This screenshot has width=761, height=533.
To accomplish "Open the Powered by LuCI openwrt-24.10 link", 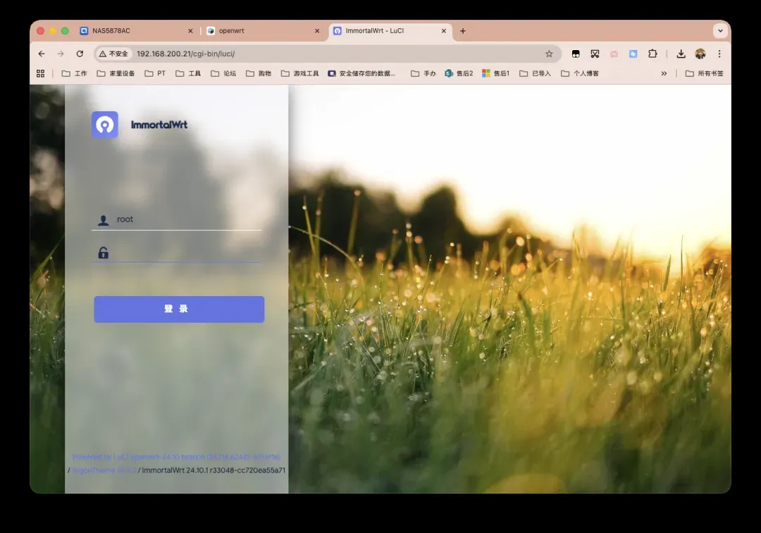I will tap(176, 457).
